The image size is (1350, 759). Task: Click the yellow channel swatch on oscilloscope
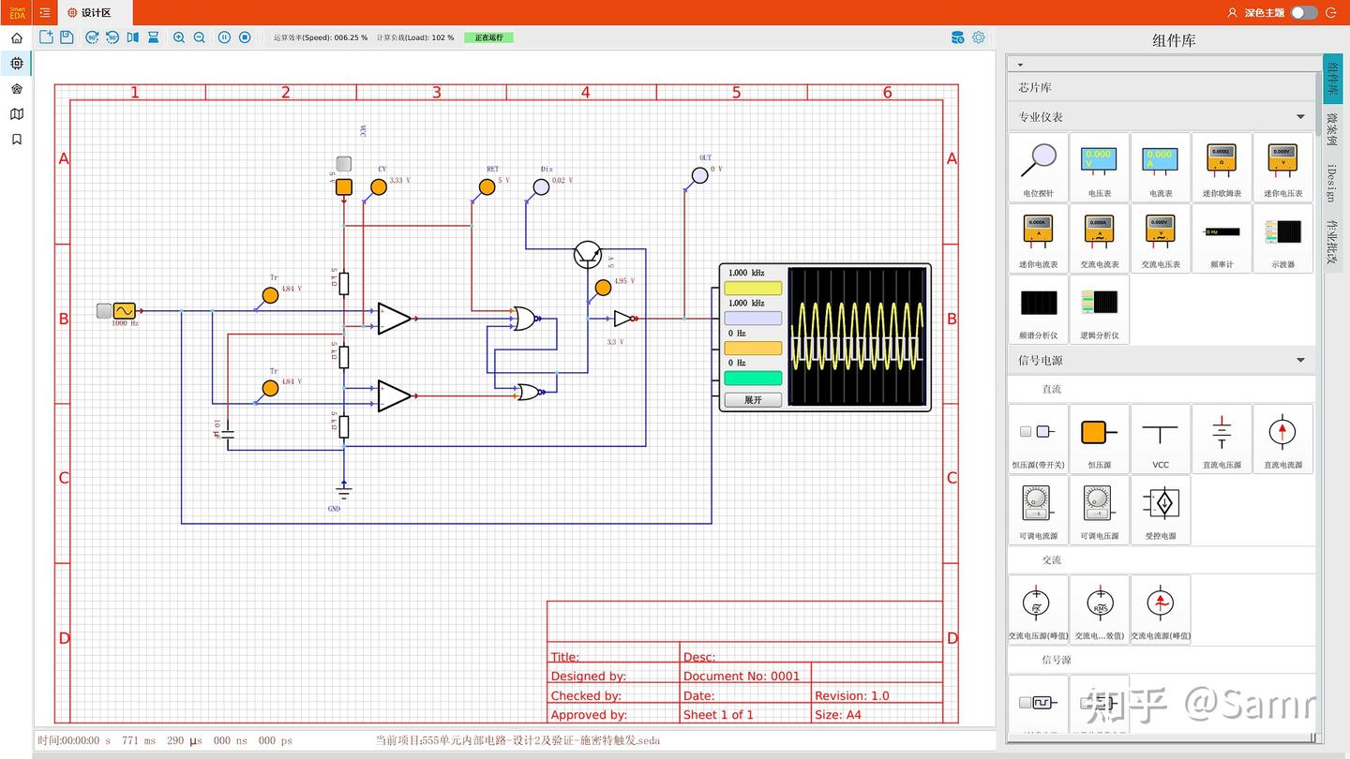[x=752, y=289]
